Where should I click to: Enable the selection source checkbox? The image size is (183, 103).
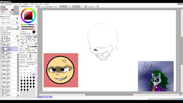point(1,34)
